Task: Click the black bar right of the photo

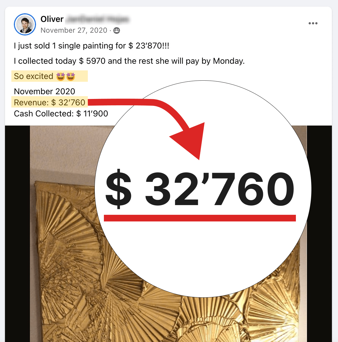Action: [x=319, y=234]
